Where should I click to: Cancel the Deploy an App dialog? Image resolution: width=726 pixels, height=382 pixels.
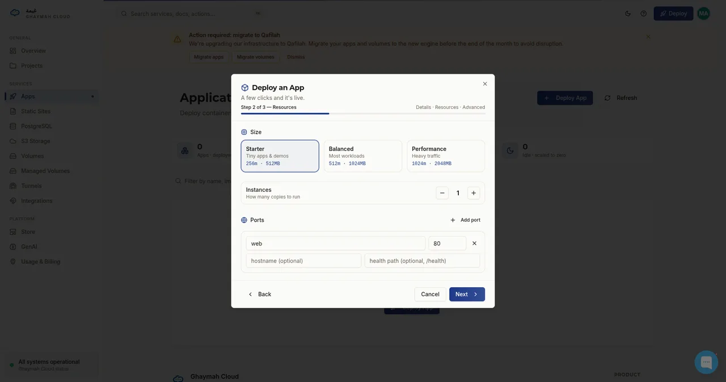coord(430,294)
